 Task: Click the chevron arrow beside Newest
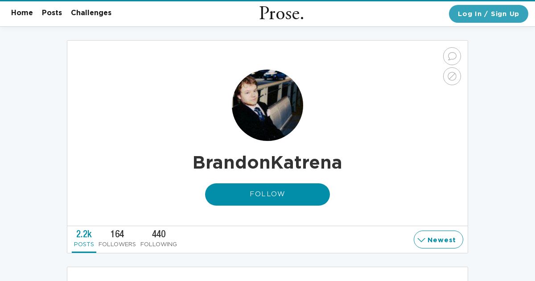pos(421,240)
